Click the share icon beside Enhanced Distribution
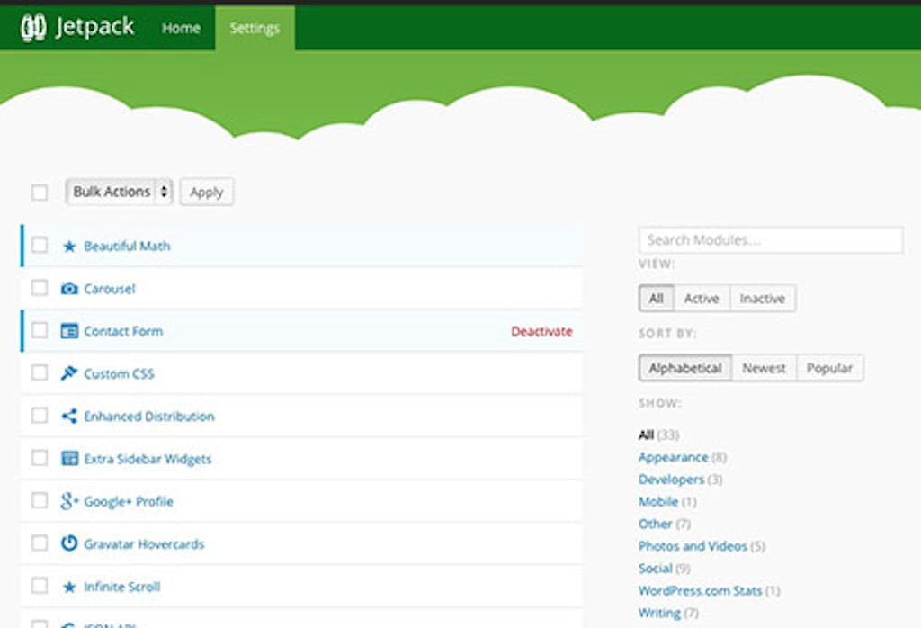The height and width of the screenshot is (628, 921). coord(67,415)
